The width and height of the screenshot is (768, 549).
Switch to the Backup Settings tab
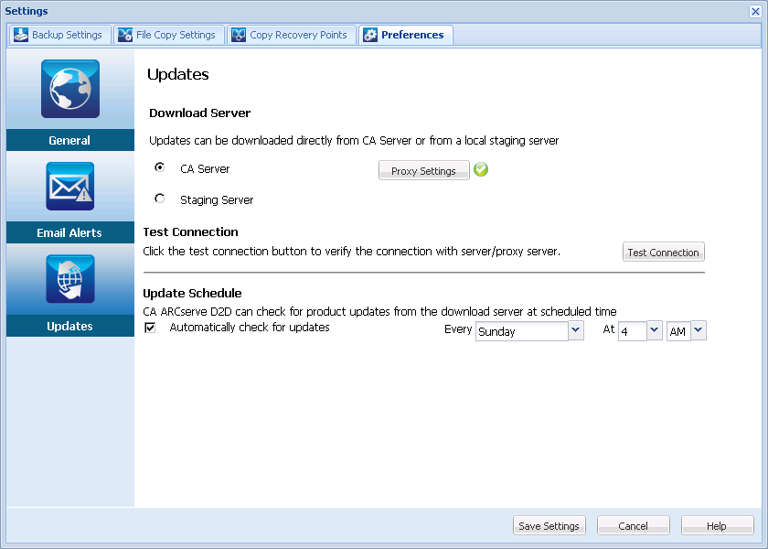click(59, 34)
